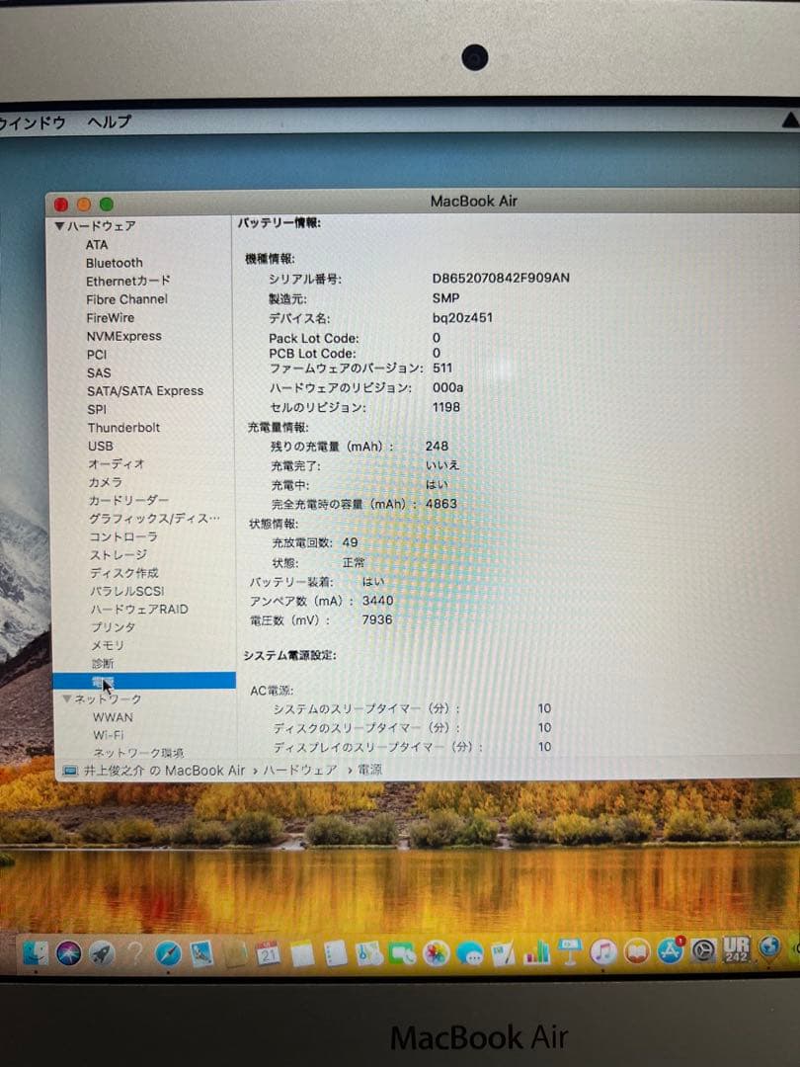Open Launchpad rocket icon in the Dock

102,954
